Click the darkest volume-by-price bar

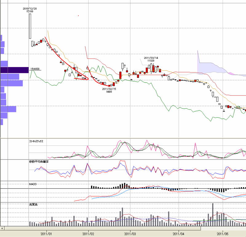point(14,70)
